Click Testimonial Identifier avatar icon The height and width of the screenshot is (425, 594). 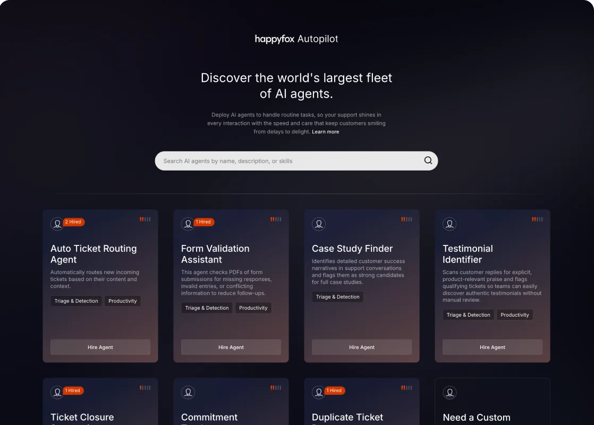[449, 224]
